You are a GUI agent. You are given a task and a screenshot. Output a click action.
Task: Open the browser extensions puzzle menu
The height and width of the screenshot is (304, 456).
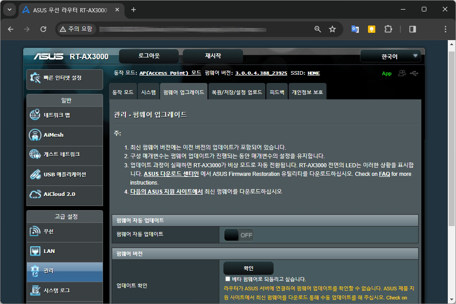[x=388, y=29]
